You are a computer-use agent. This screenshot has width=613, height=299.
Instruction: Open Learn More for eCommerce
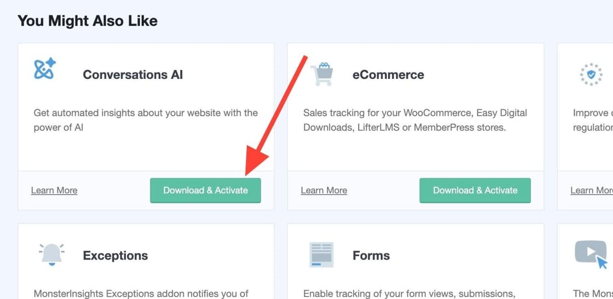(x=324, y=190)
